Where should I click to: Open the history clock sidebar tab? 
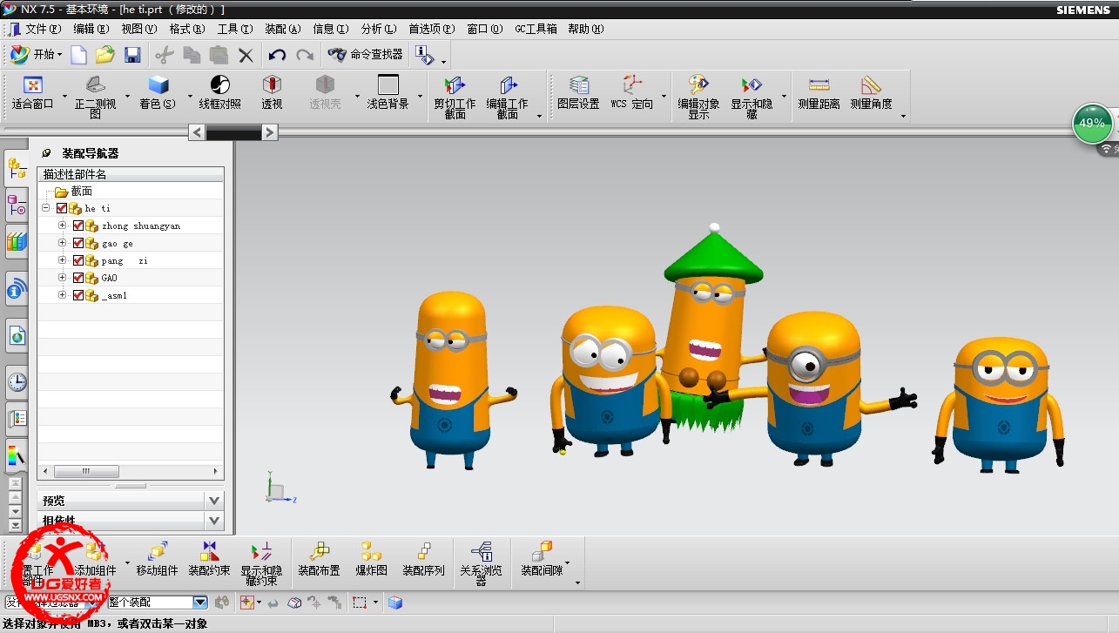click(x=17, y=380)
